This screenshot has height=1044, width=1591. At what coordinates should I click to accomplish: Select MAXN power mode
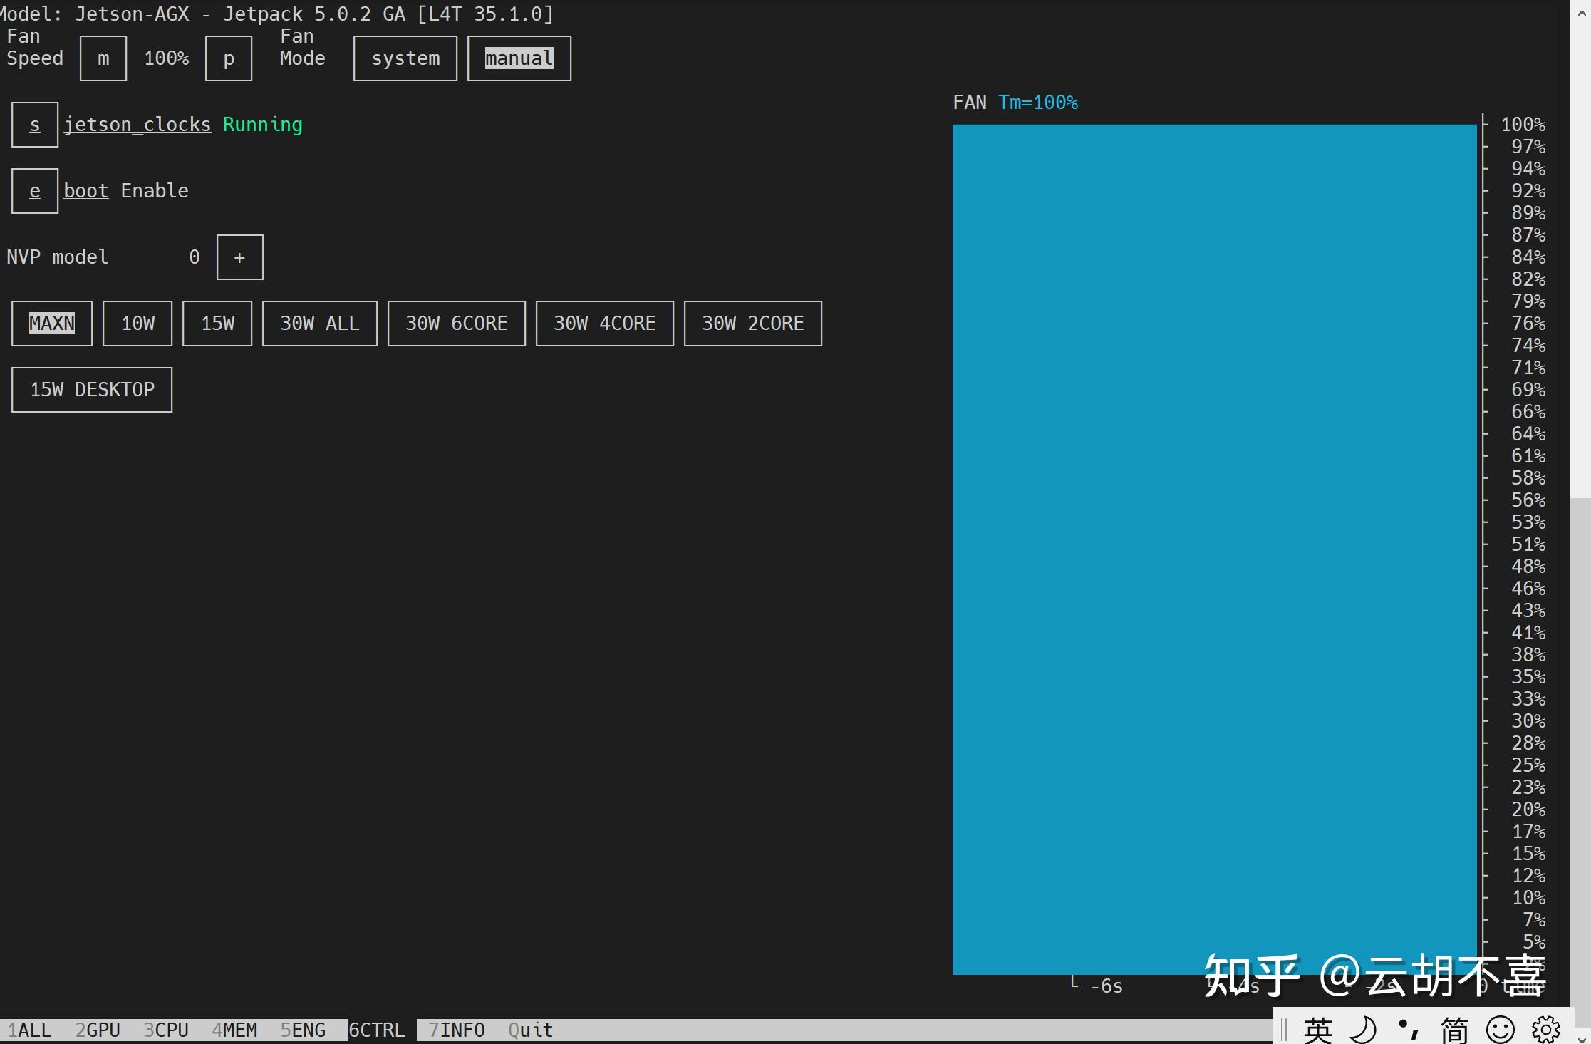(x=52, y=324)
